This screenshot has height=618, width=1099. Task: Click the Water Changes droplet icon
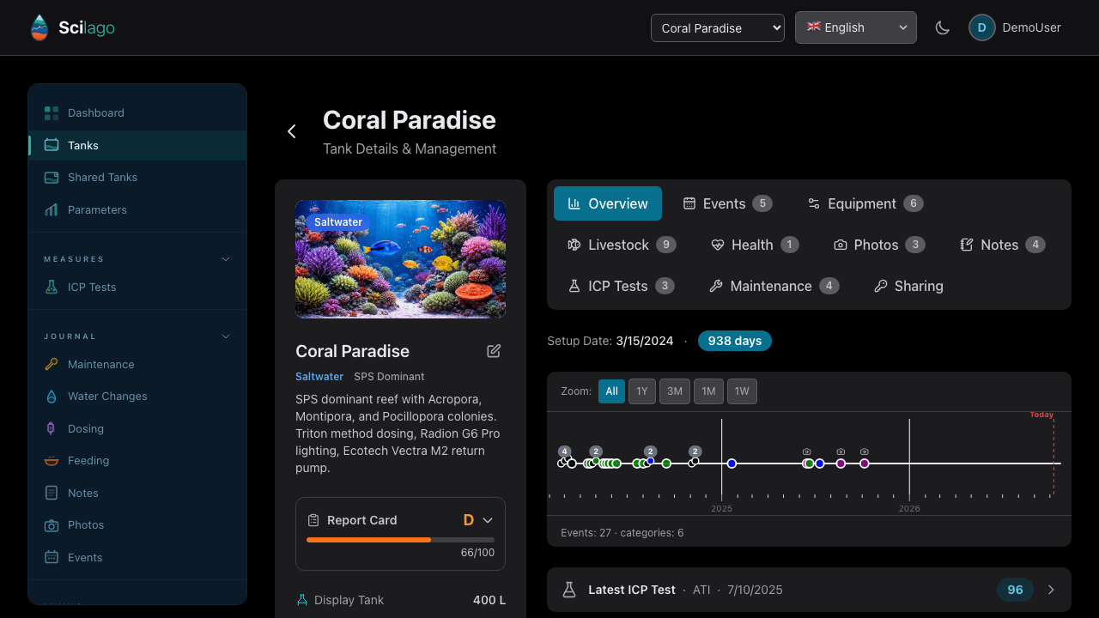pos(52,396)
